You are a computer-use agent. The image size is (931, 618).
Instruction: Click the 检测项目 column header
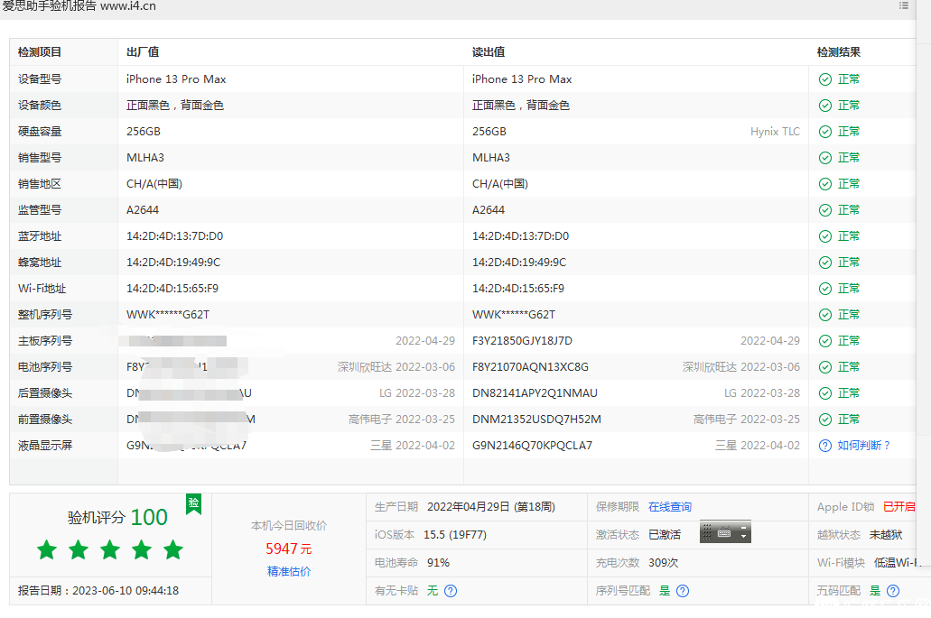point(40,52)
